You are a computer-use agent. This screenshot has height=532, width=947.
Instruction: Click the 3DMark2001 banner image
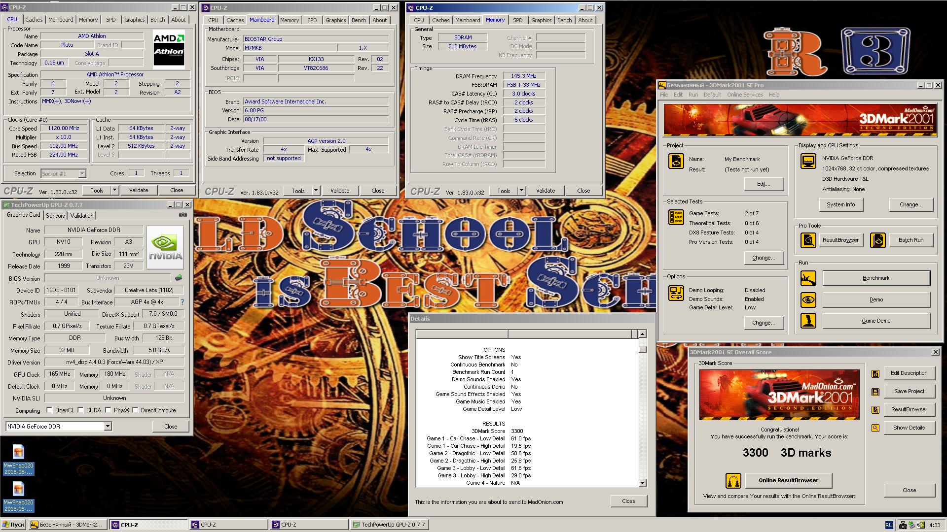click(x=800, y=120)
